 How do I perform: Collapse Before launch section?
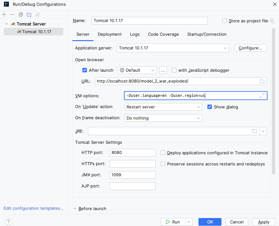tap(75, 208)
